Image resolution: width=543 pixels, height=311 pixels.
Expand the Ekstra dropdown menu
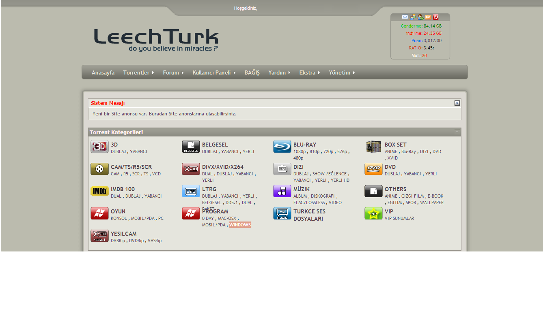[310, 73]
